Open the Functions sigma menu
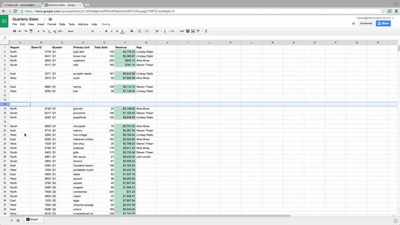This screenshot has width=400, height=225. tap(207, 31)
